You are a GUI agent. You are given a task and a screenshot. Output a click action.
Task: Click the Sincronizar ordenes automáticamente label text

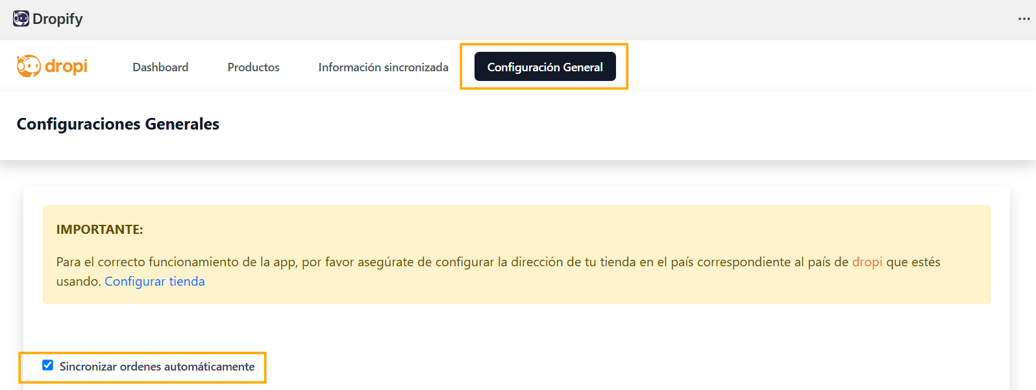(x=157, y=367)
